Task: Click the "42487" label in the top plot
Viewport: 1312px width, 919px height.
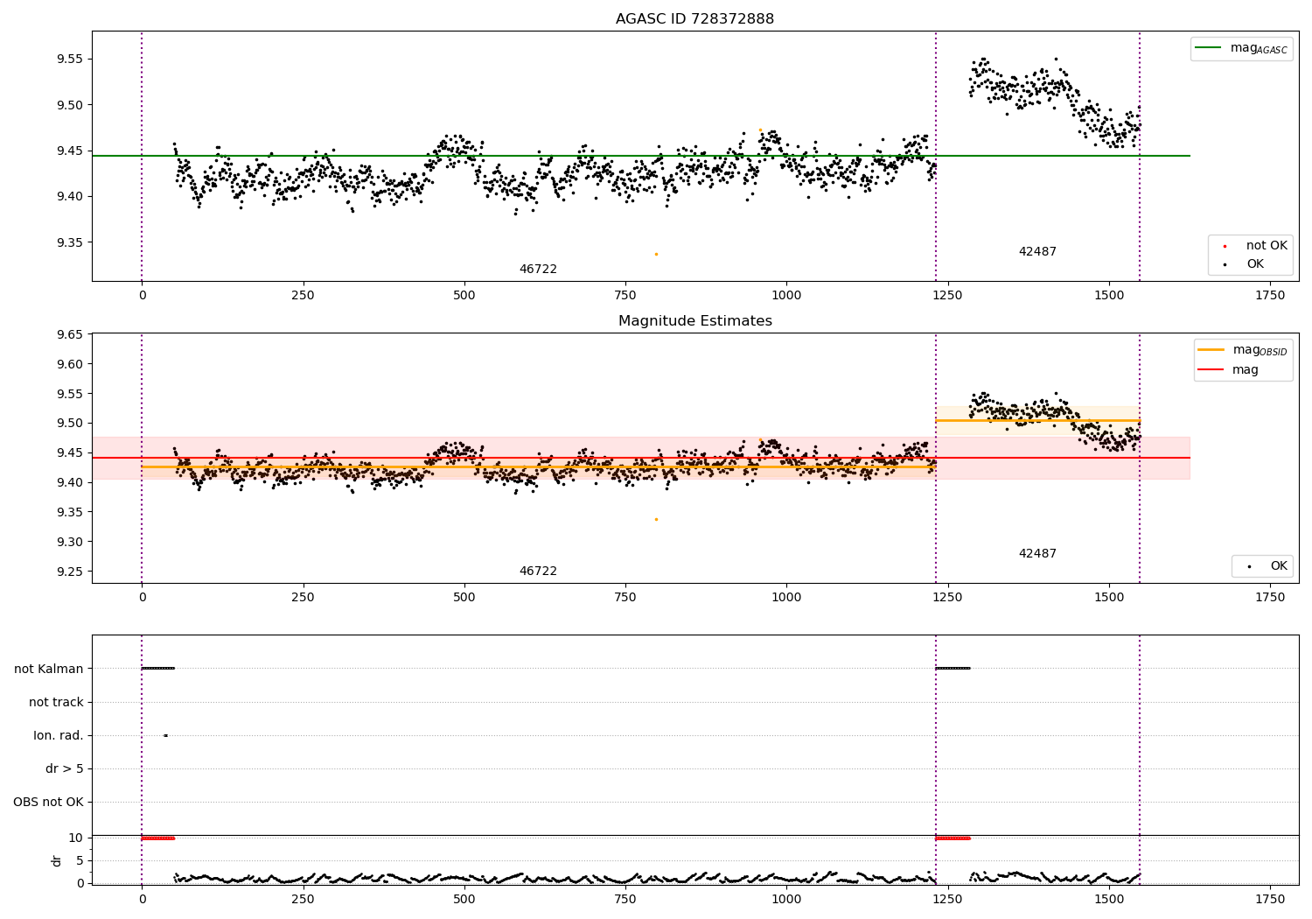Action: pyautogui.click(x=1037, y=252)
